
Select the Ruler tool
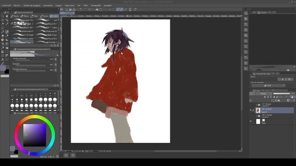point(7,55)
